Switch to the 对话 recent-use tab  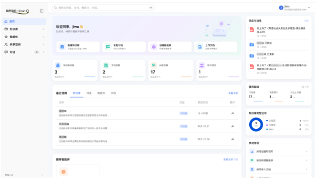[89, 93]
